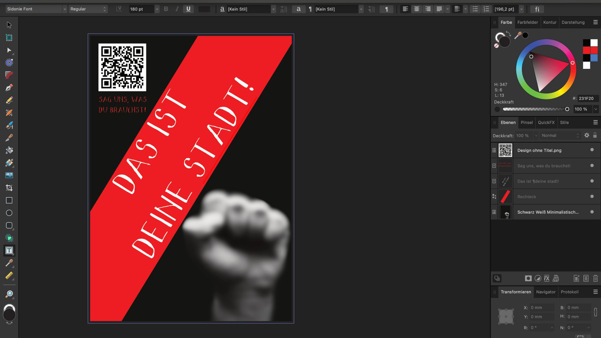Apply bold formatting from the toolbar
This screenshot has height=338, width=601.
pyautogui.click(x=166, y=9)
